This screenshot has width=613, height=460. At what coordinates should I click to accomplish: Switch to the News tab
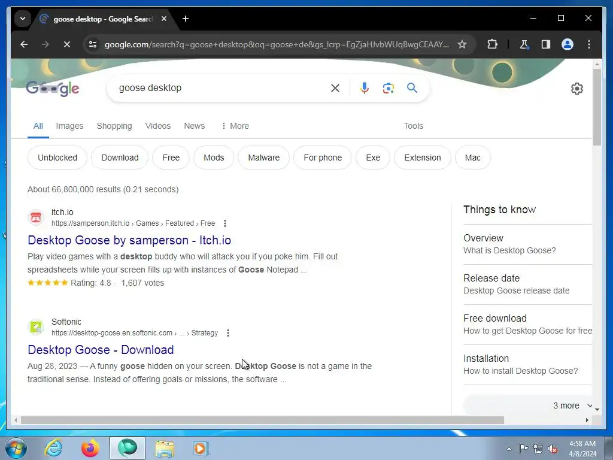click(195, 126)
